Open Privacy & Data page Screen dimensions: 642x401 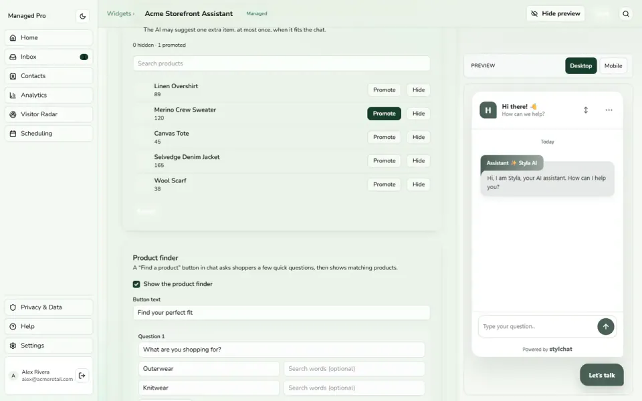49,307
